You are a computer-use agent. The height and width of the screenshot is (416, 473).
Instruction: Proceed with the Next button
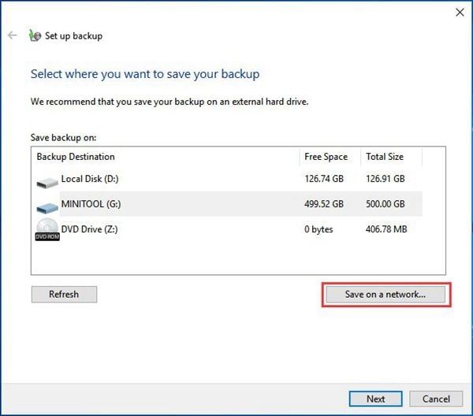click(x=376, y=399)
